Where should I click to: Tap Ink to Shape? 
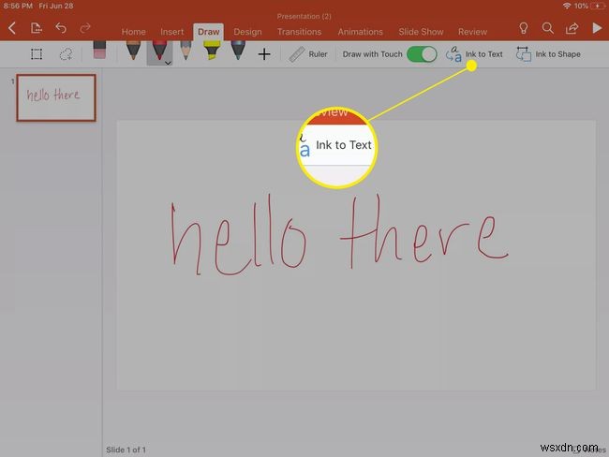pyautogui.click(x=548, y=54)
